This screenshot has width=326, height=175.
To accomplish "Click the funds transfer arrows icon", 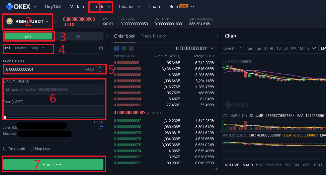I will coord(101,127).
